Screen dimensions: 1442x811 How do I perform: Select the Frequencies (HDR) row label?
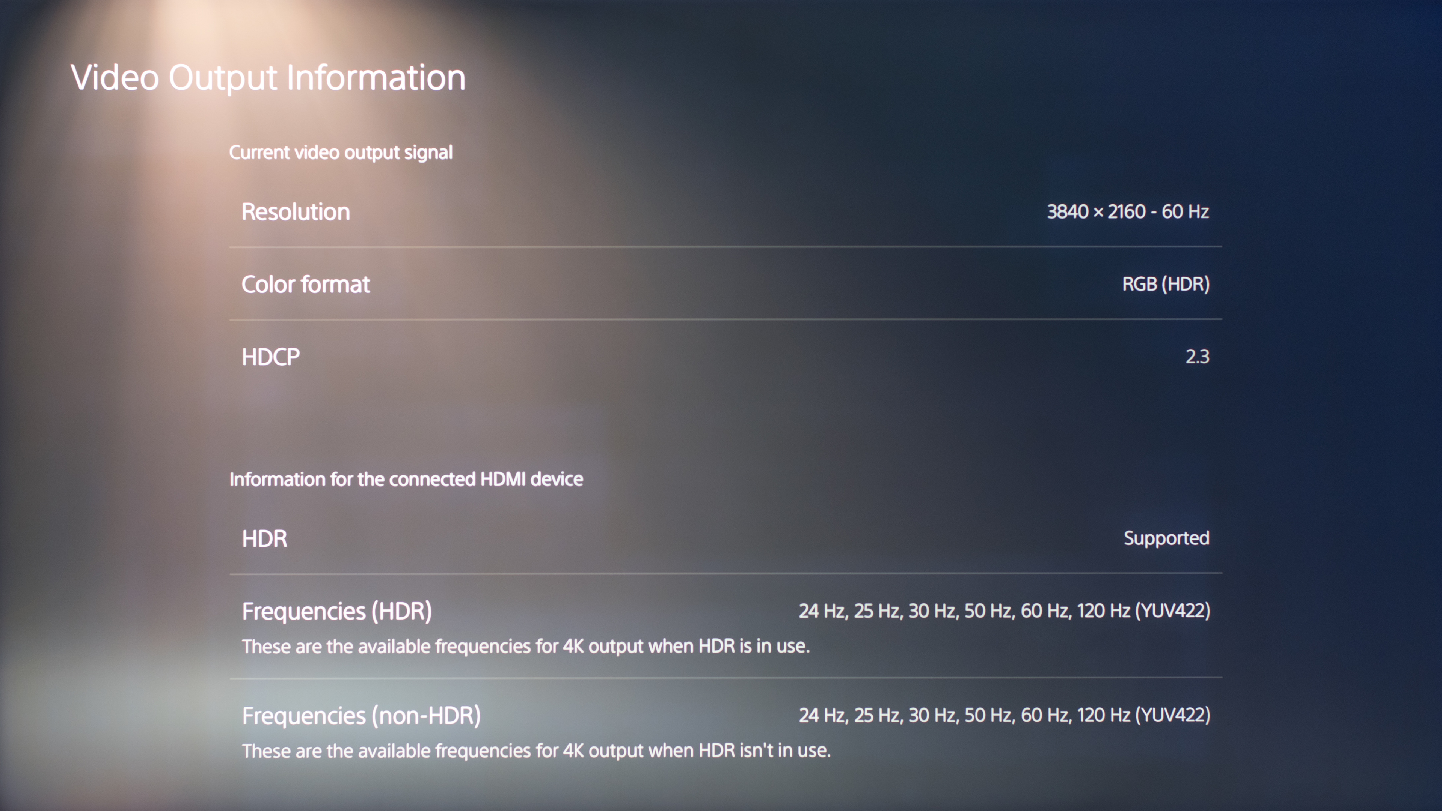click(337, 611)
